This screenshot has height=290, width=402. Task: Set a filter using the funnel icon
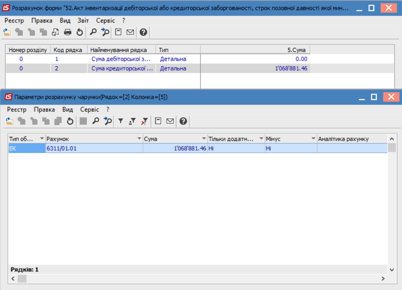[x=120, y=121]
